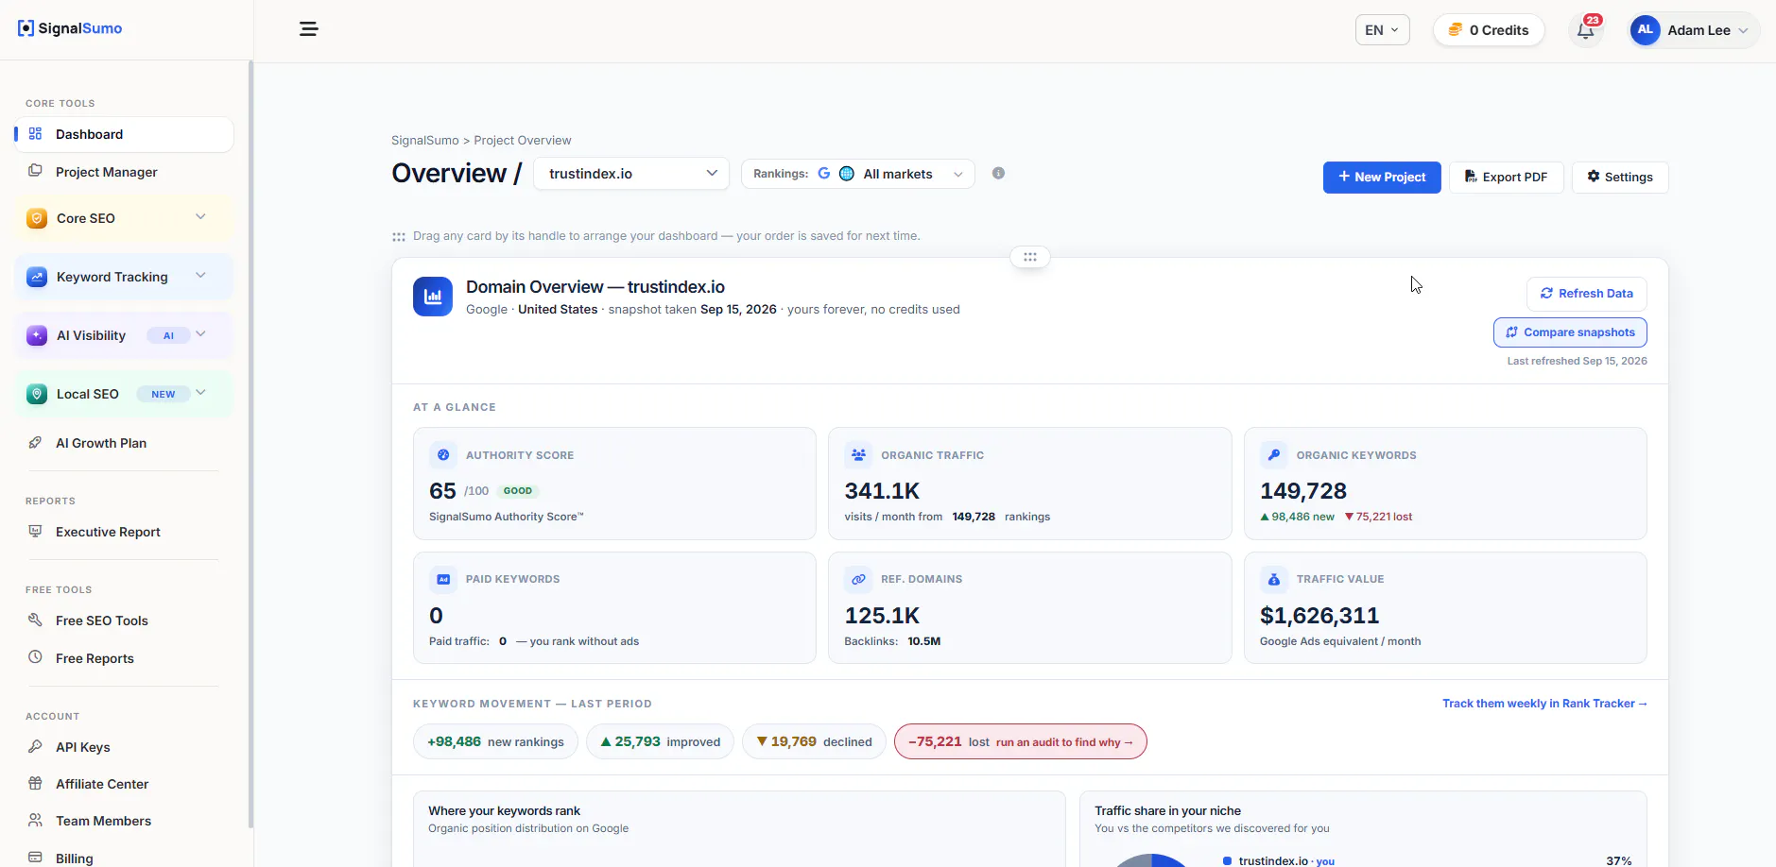Click the info icon beside All markets
The image size is (1776, 867).
998,174
